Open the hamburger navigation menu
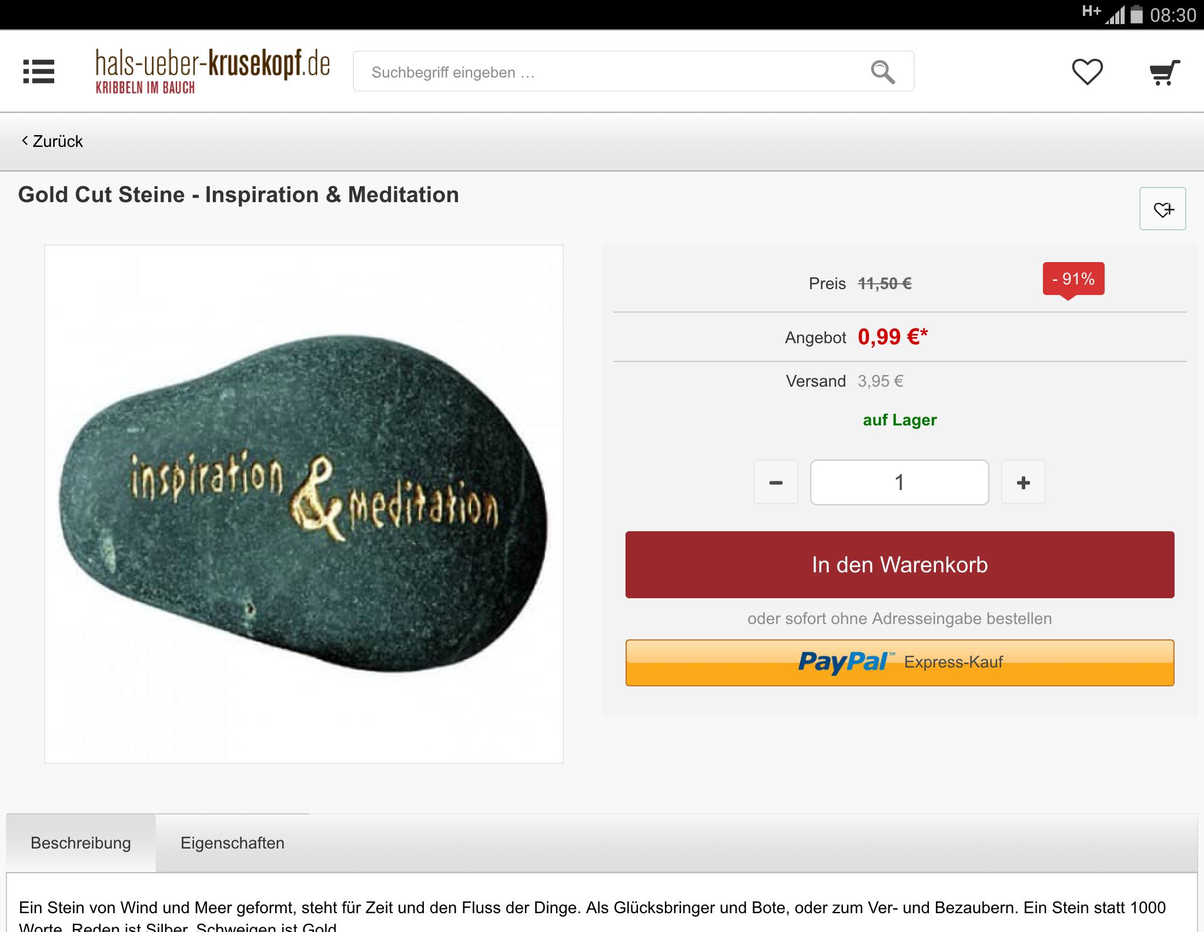 [x=39, y=72]
